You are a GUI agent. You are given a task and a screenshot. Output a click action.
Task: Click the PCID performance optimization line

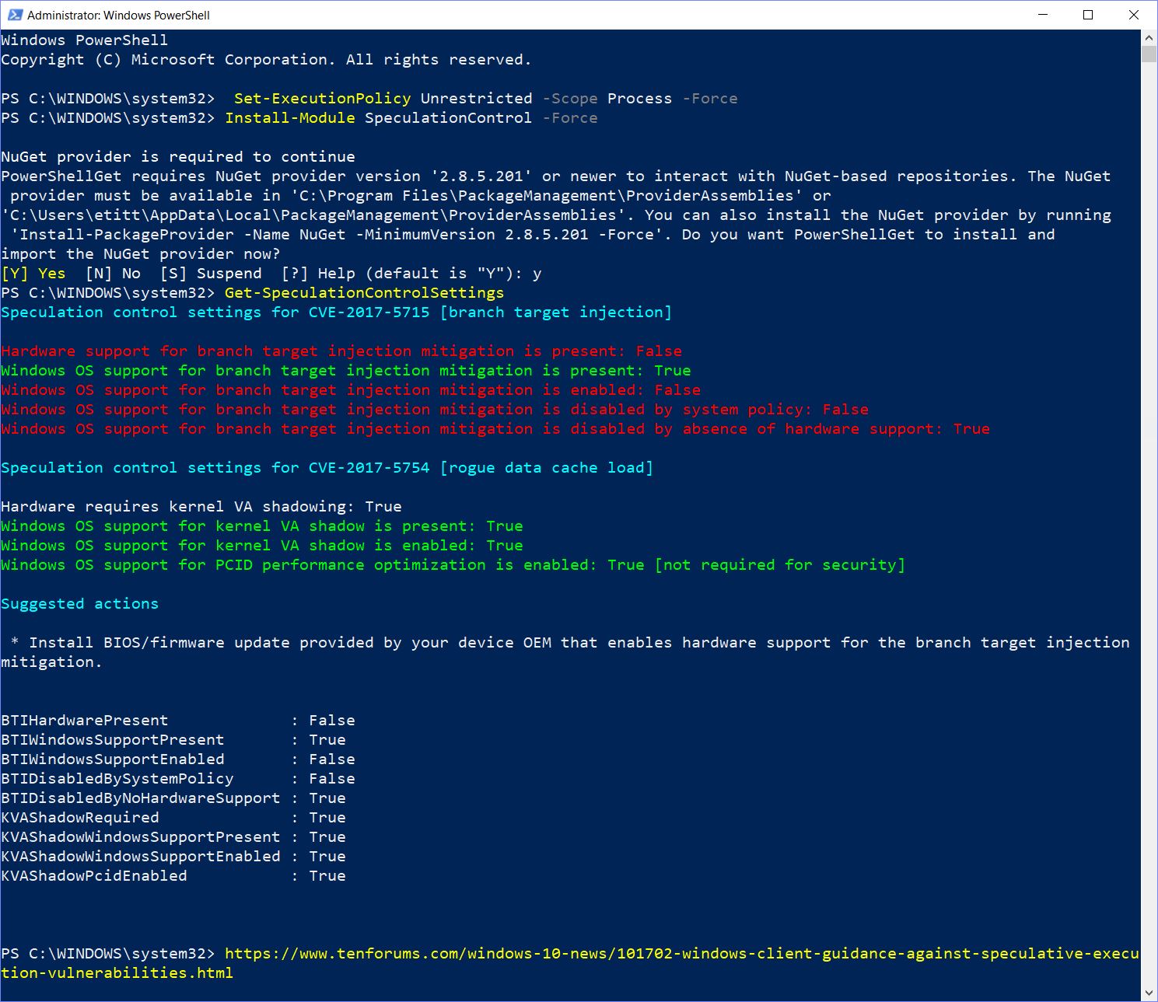click(453, 565)
